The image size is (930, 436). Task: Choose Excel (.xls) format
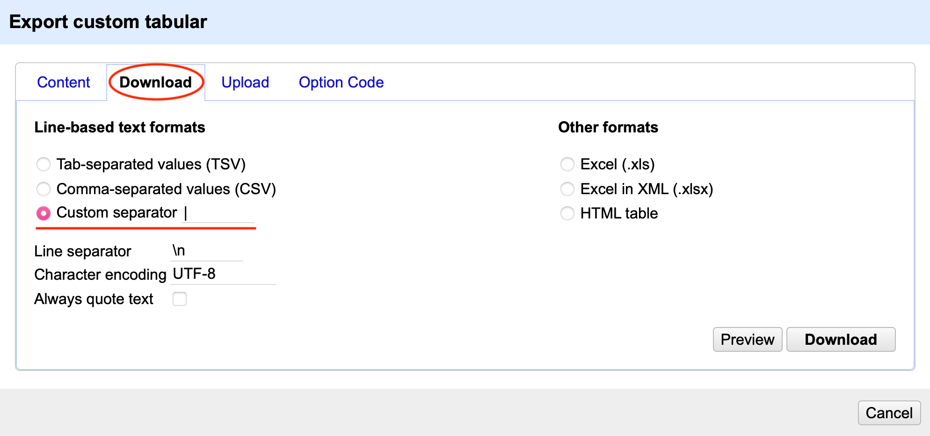[x=567, y=164]
